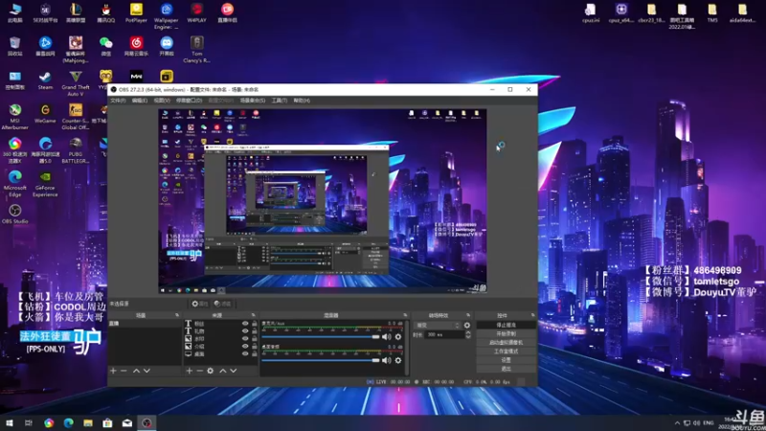Move the source up in the 来源 panel
766x431 pixels.
click(223, 371)
